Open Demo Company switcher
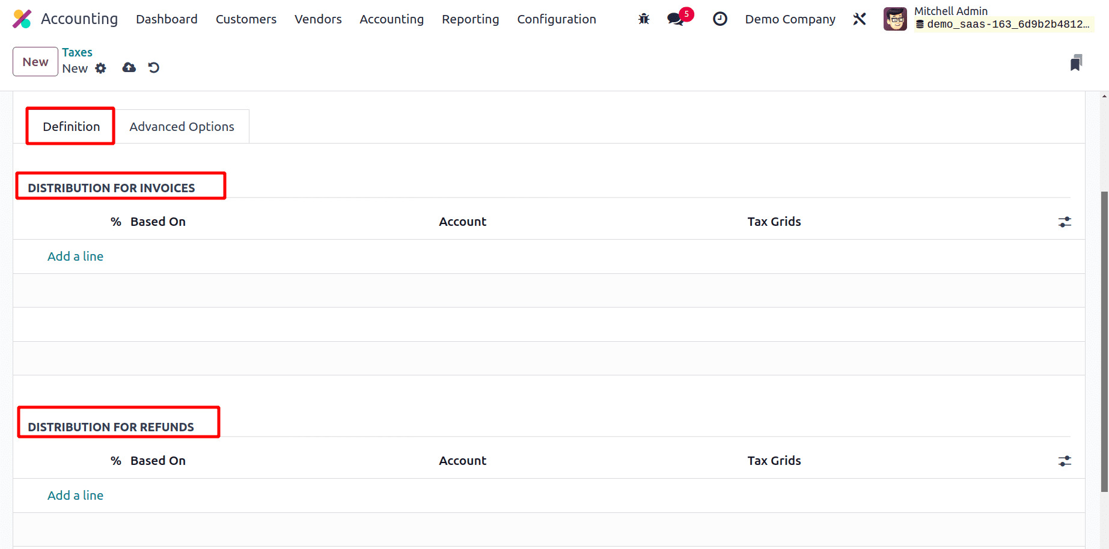1109x549 pixels. tap(790, 19)
